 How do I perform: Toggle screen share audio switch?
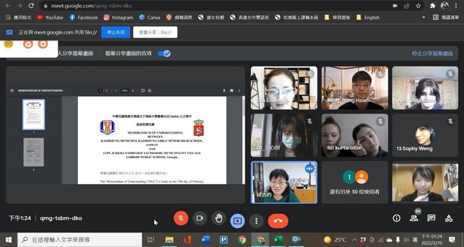[x=164, y=54]
